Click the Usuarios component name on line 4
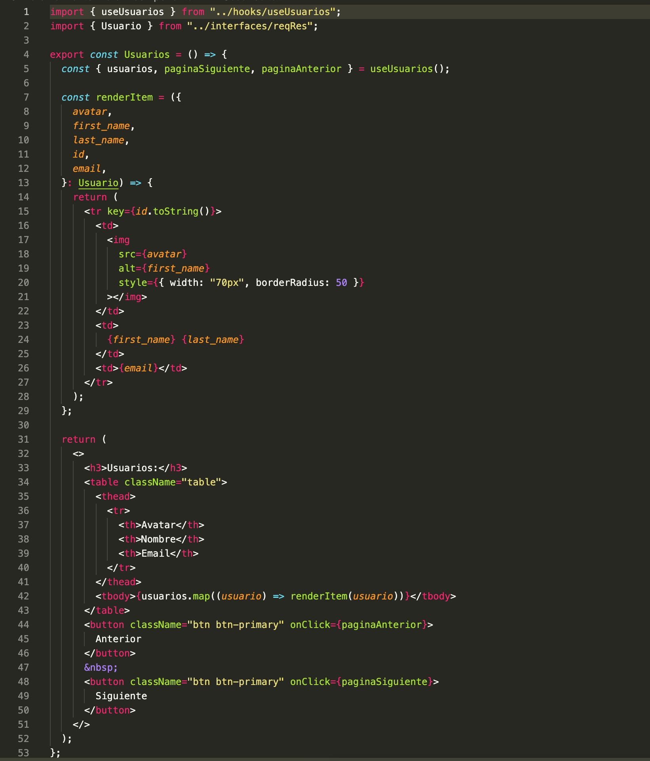Viewport: 650px width, 761px height. [147, 55]
